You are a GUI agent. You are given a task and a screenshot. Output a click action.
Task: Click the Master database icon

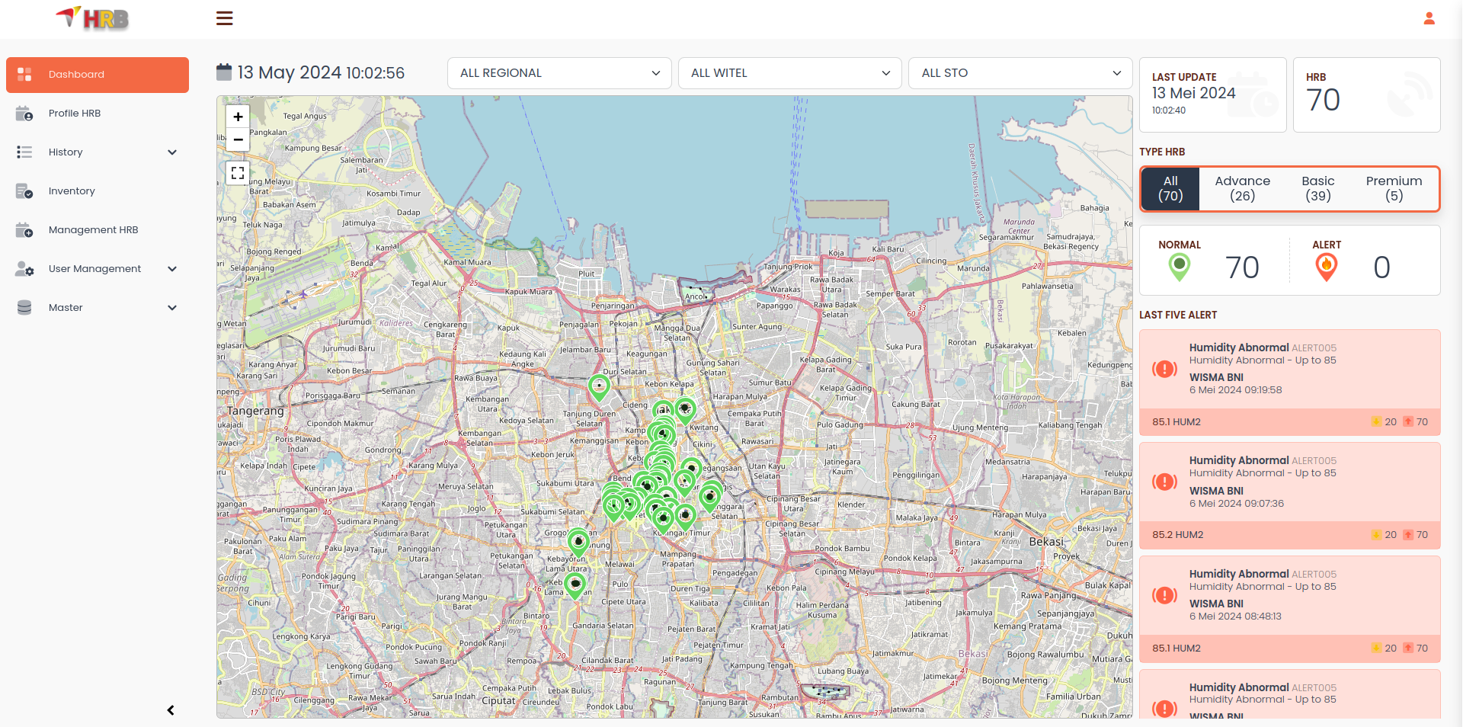[24, 308]
